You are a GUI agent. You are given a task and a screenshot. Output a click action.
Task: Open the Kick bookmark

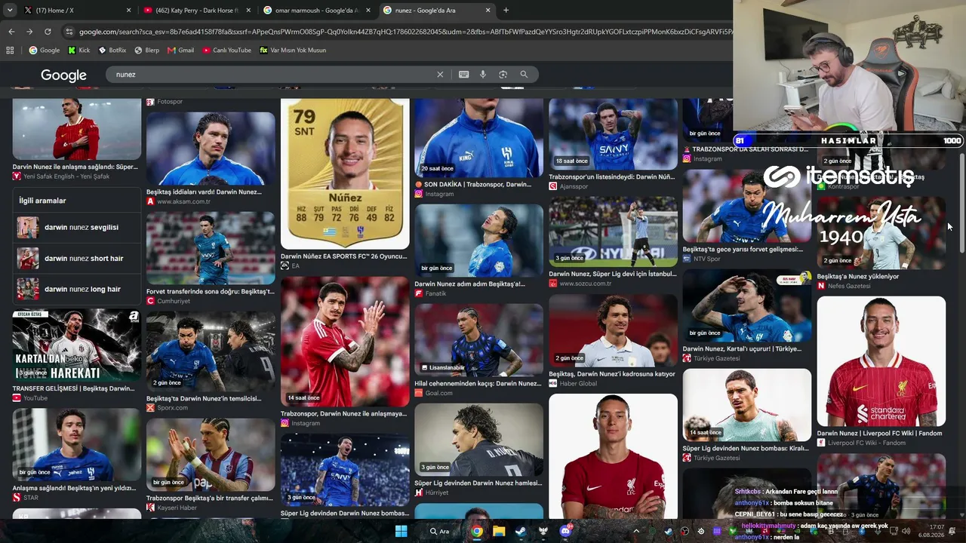coord(78,51)
